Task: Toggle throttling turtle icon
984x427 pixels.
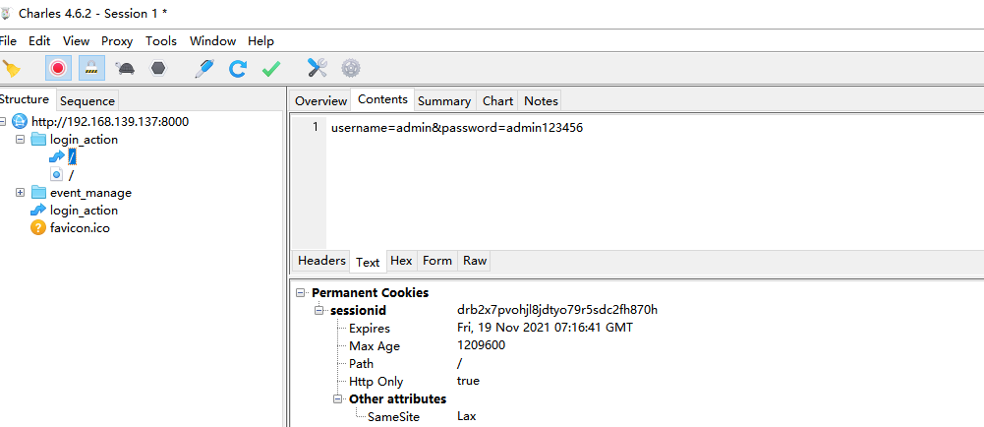Action: (126, 68)
